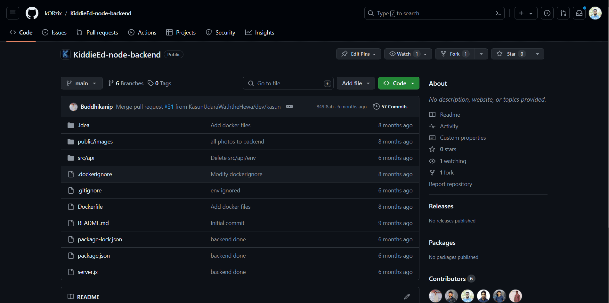View 0 stars link
The width and height of the screenshot is (609, 303).
coord(443,149)
